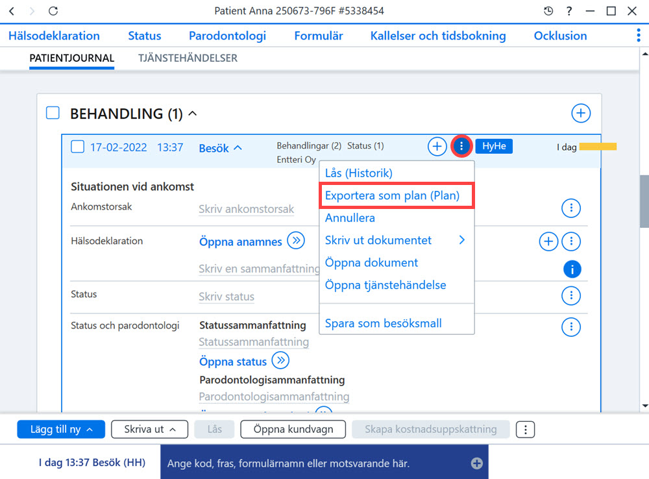Click the history clock icon in title bar
This screenshot has height=479, width=649.
click(548, 11)
